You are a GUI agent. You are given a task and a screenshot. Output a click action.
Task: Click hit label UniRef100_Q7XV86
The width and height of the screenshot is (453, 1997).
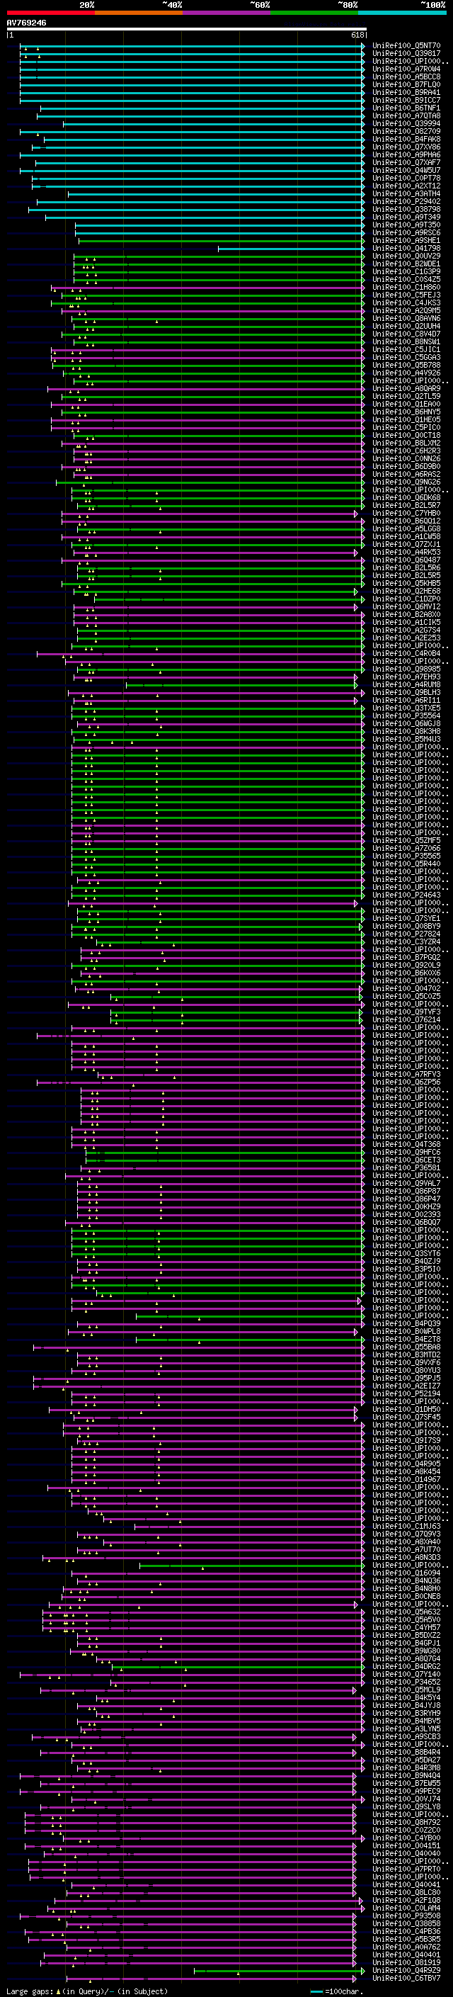pyautogui.click(x=406, y=147)
